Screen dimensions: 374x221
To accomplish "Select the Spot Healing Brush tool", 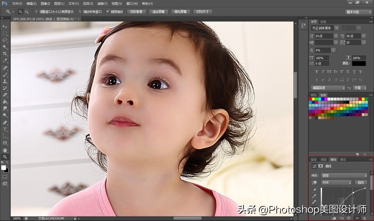I will (x=5, y=68).
